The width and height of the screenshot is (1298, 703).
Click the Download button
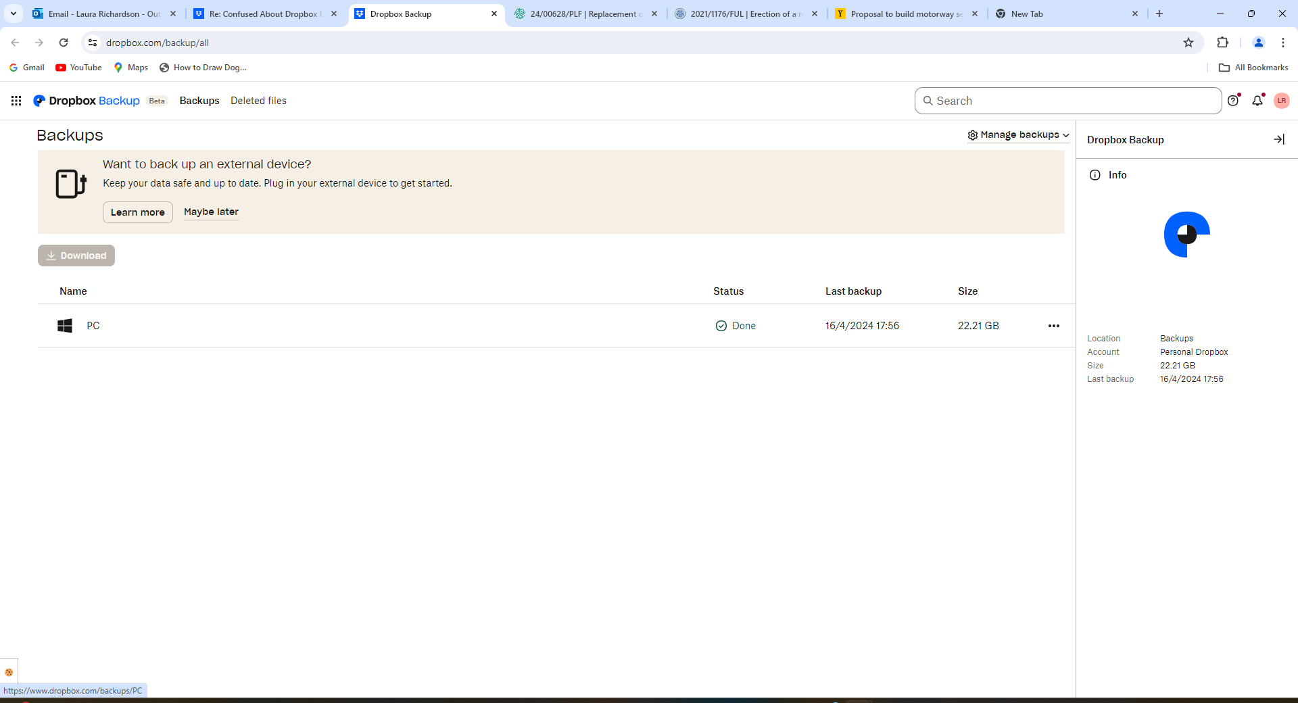click(76, 256)
